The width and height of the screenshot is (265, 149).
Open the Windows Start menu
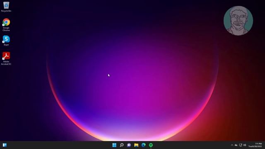tap(114, 145)
